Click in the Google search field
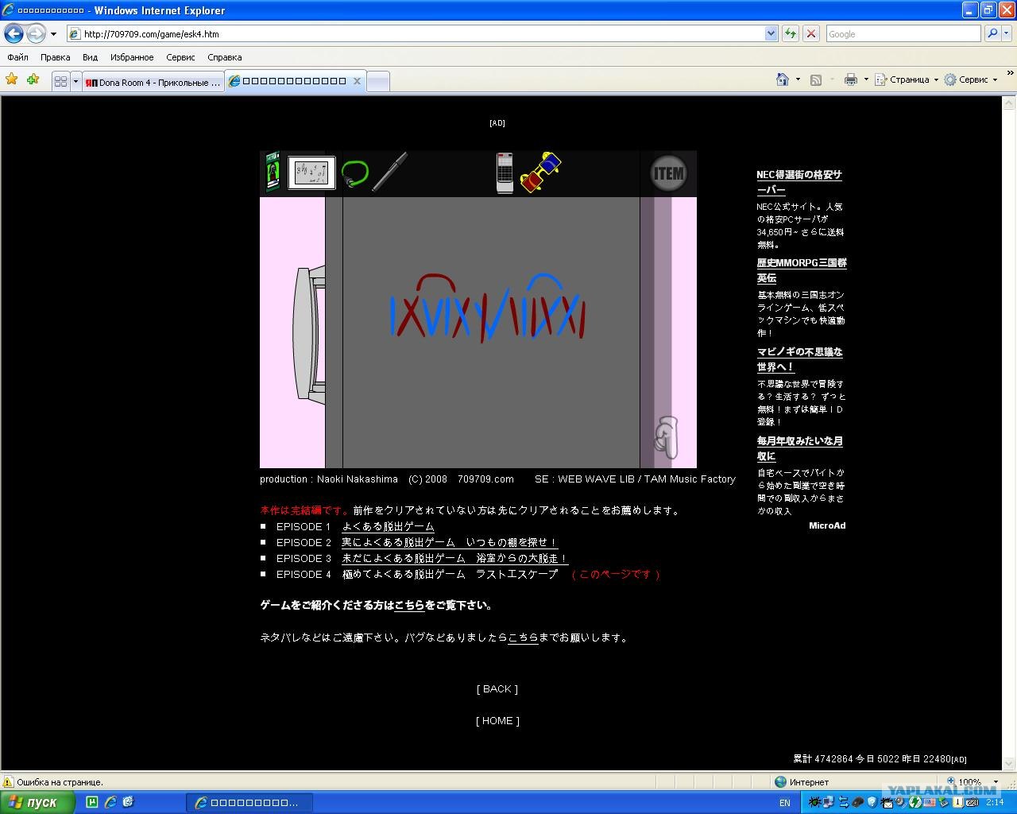The height and width of the screenshot is (814, 1017). [903, 34]
